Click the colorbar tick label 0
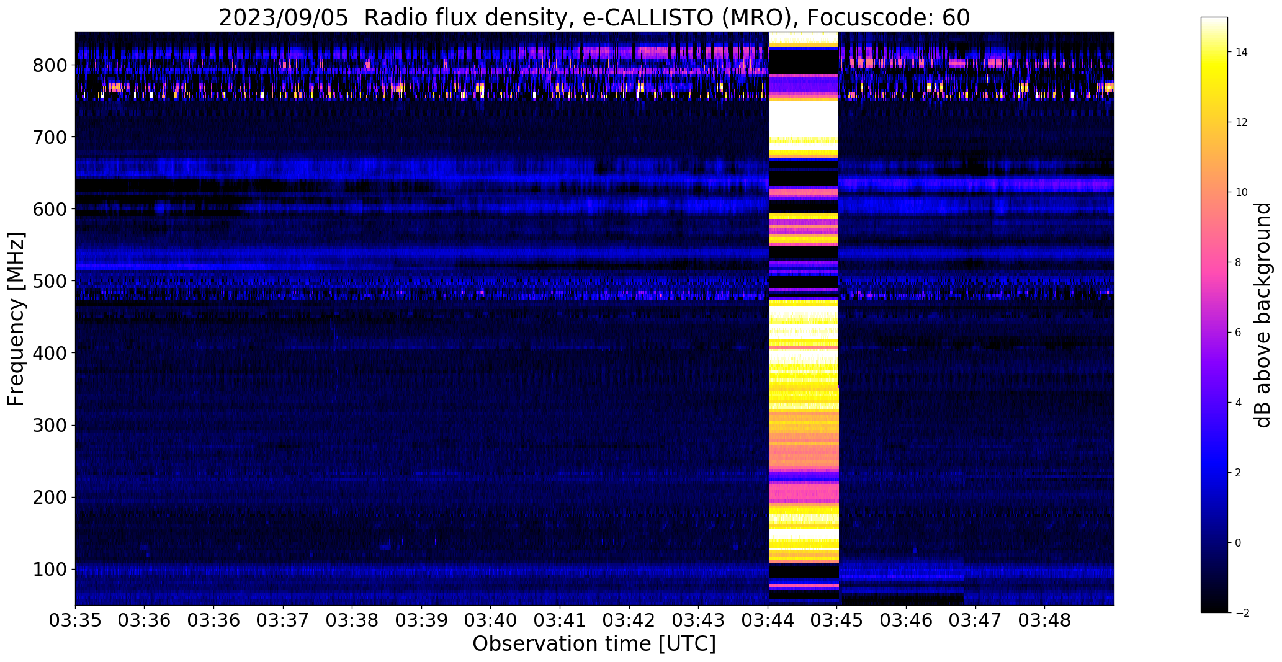This screenshot has width=1282, height=662. click(x=1238, y=543)
